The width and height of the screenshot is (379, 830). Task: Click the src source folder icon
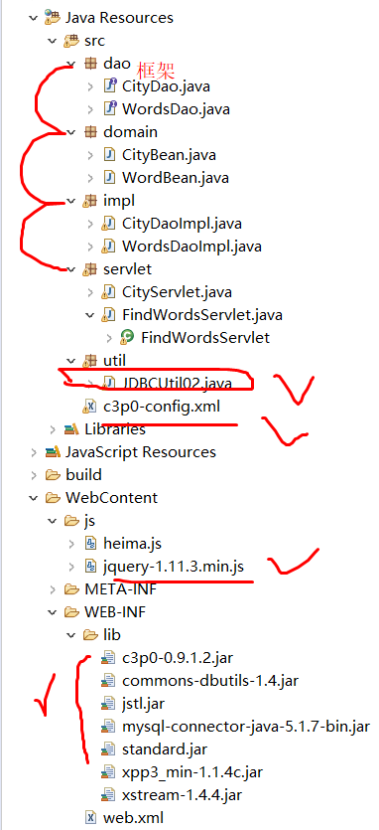[x=70, y=41]
